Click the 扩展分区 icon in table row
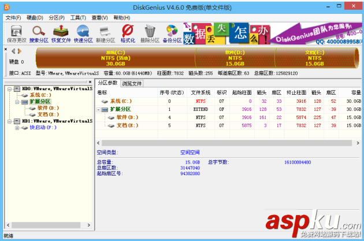Screen dimensions: 364x241 coord(105,109)
